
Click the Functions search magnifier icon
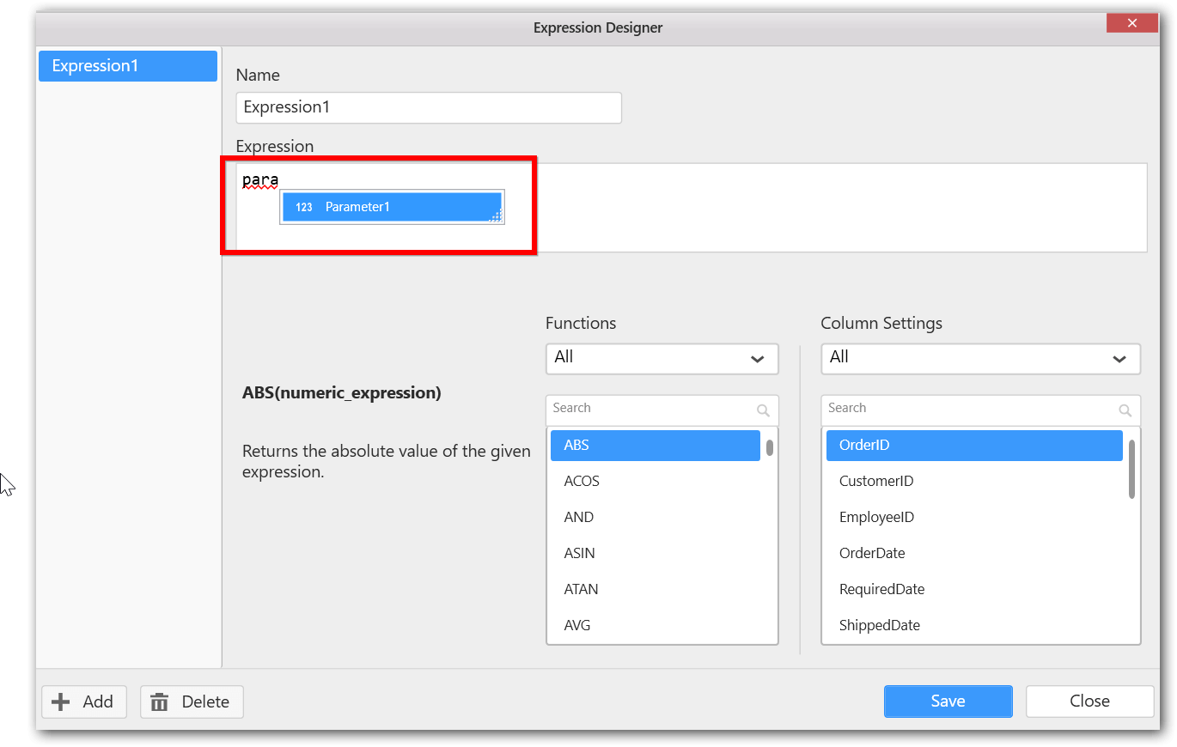coord(763,410)
